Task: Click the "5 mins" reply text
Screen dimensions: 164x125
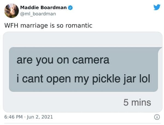Action: click(137, 103)
